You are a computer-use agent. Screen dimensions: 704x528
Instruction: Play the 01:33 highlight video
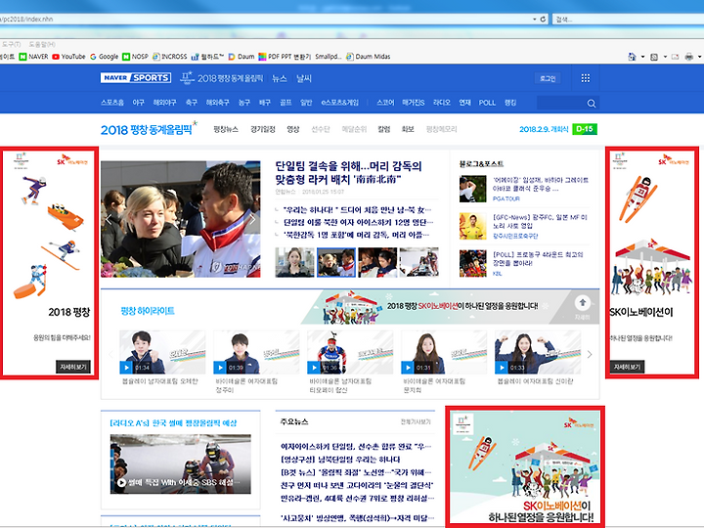click(502, 368)
